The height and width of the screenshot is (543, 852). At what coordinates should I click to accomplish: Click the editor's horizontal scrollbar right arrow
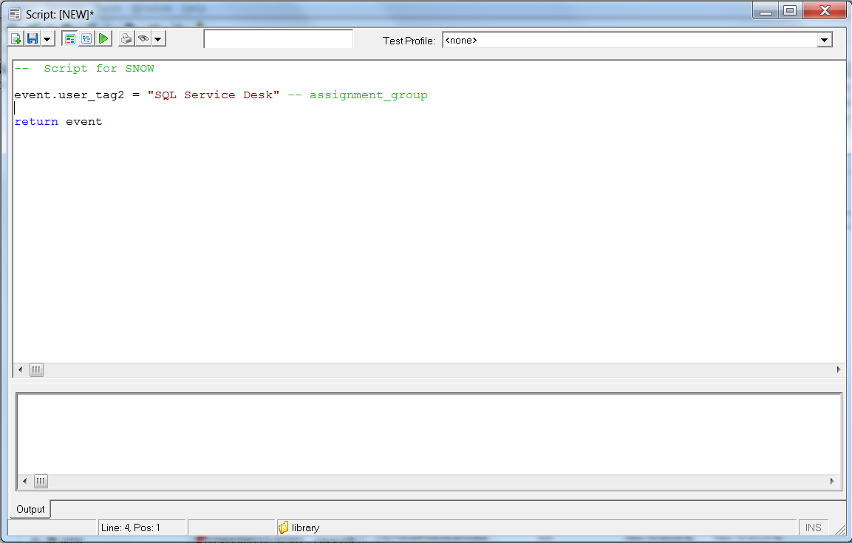[838, 369]
